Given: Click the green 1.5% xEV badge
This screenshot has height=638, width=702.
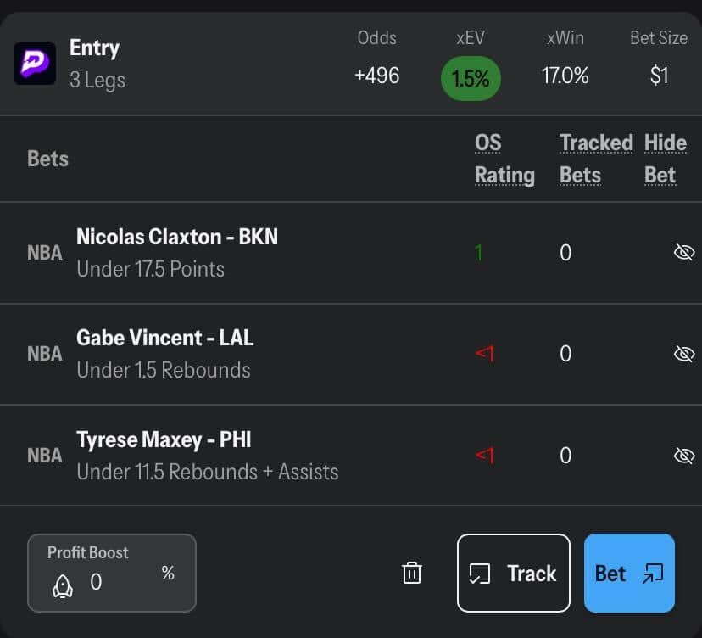Looking at the screenshot, I should (x=471, y=79).
